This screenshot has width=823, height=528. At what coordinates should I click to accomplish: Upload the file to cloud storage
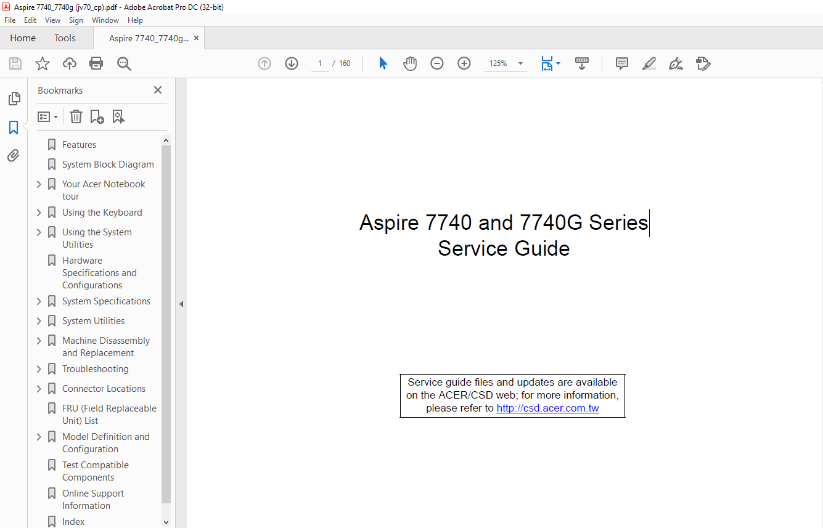(70, 63)
